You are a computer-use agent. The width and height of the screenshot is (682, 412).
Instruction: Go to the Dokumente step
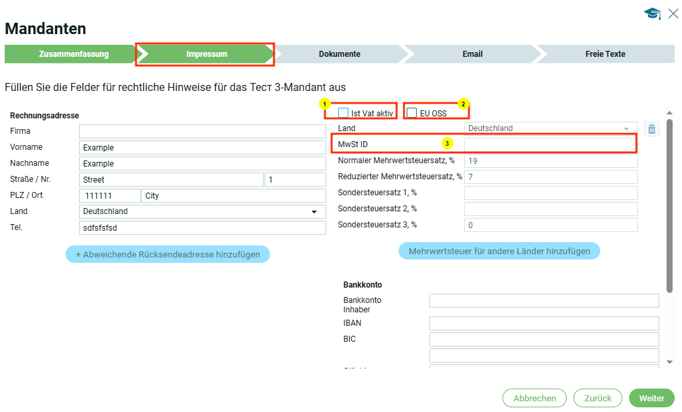click(x=340, y=54)
